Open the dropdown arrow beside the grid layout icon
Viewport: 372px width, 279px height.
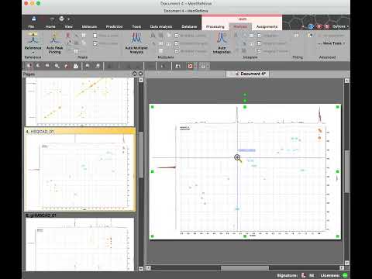click(x=208, y=66)
